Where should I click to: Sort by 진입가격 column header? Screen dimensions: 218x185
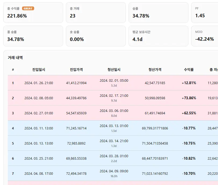click(x=76, y=70)
